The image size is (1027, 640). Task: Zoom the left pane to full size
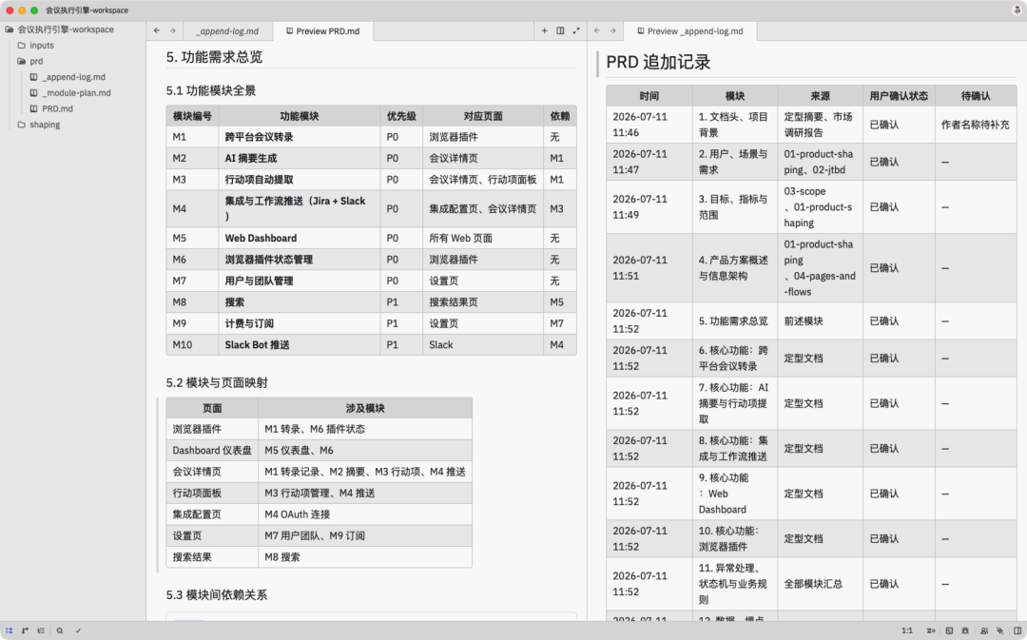(576, 30)
